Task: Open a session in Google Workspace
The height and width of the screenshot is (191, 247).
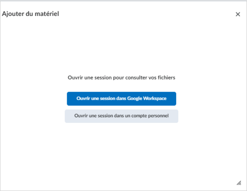Action: pos(122,99)
